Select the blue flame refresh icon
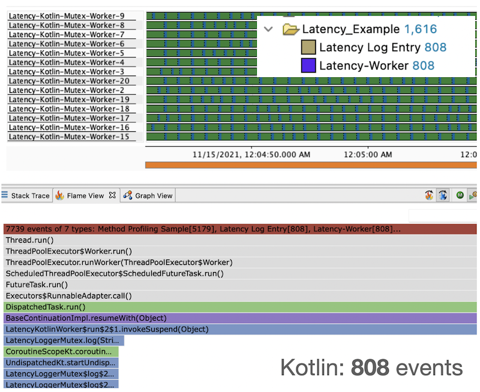The image size is (480, 392). click(x=442, y=195)
